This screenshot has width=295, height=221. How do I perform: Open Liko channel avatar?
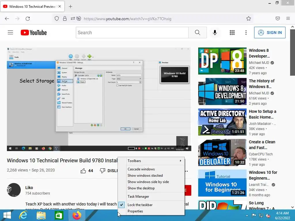(14, 190)
